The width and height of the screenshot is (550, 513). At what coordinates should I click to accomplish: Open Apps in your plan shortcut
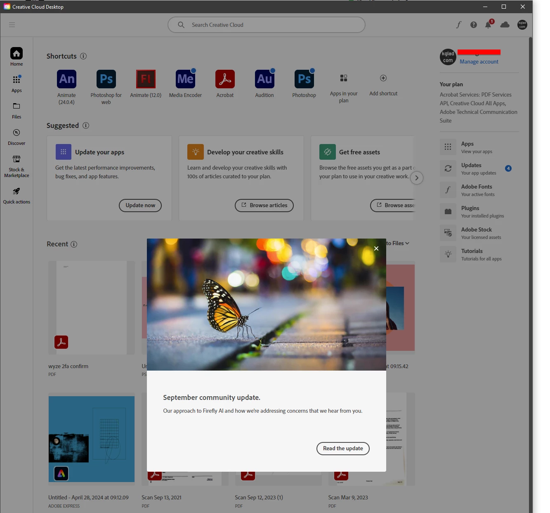coord(344,78)
